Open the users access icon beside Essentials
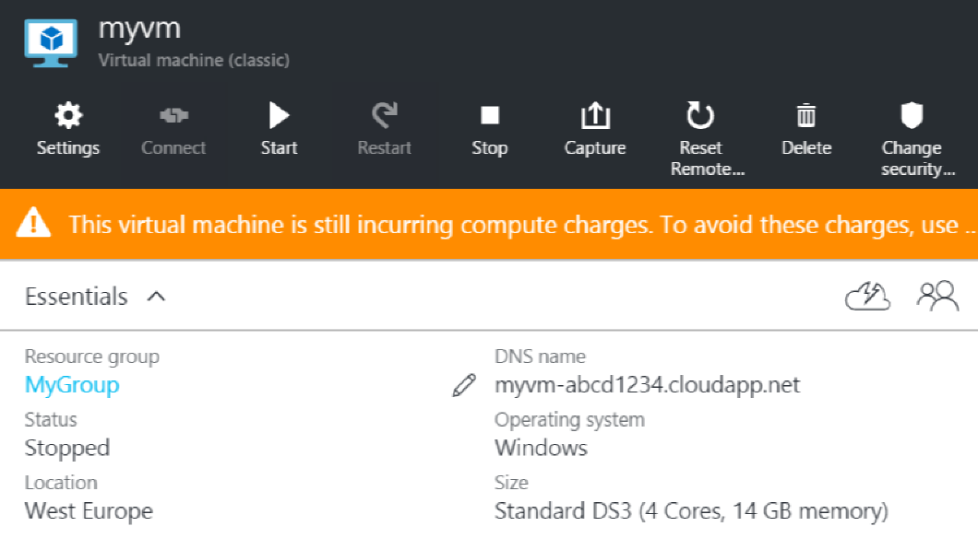The width and height of the screenshot is (978, 538). (939, 296)
